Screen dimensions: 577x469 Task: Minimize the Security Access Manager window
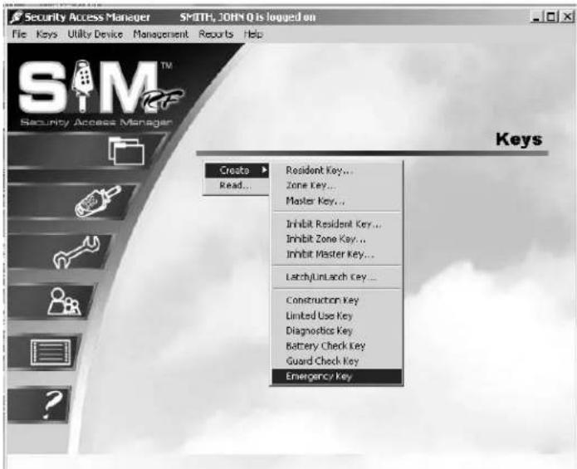pyautogui.click(x=537, y=17)
